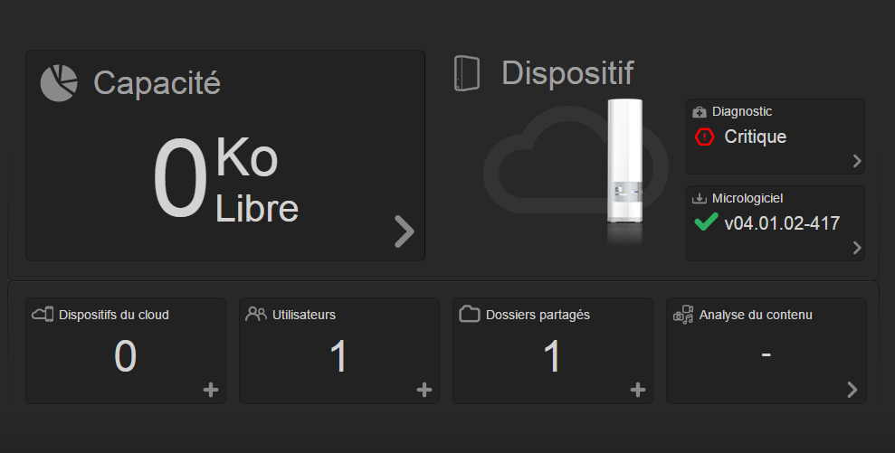Open Diagnostic details chevron
Image resolution: width=895 pixels, height=453 pixels.
click(x=857, y=162)
